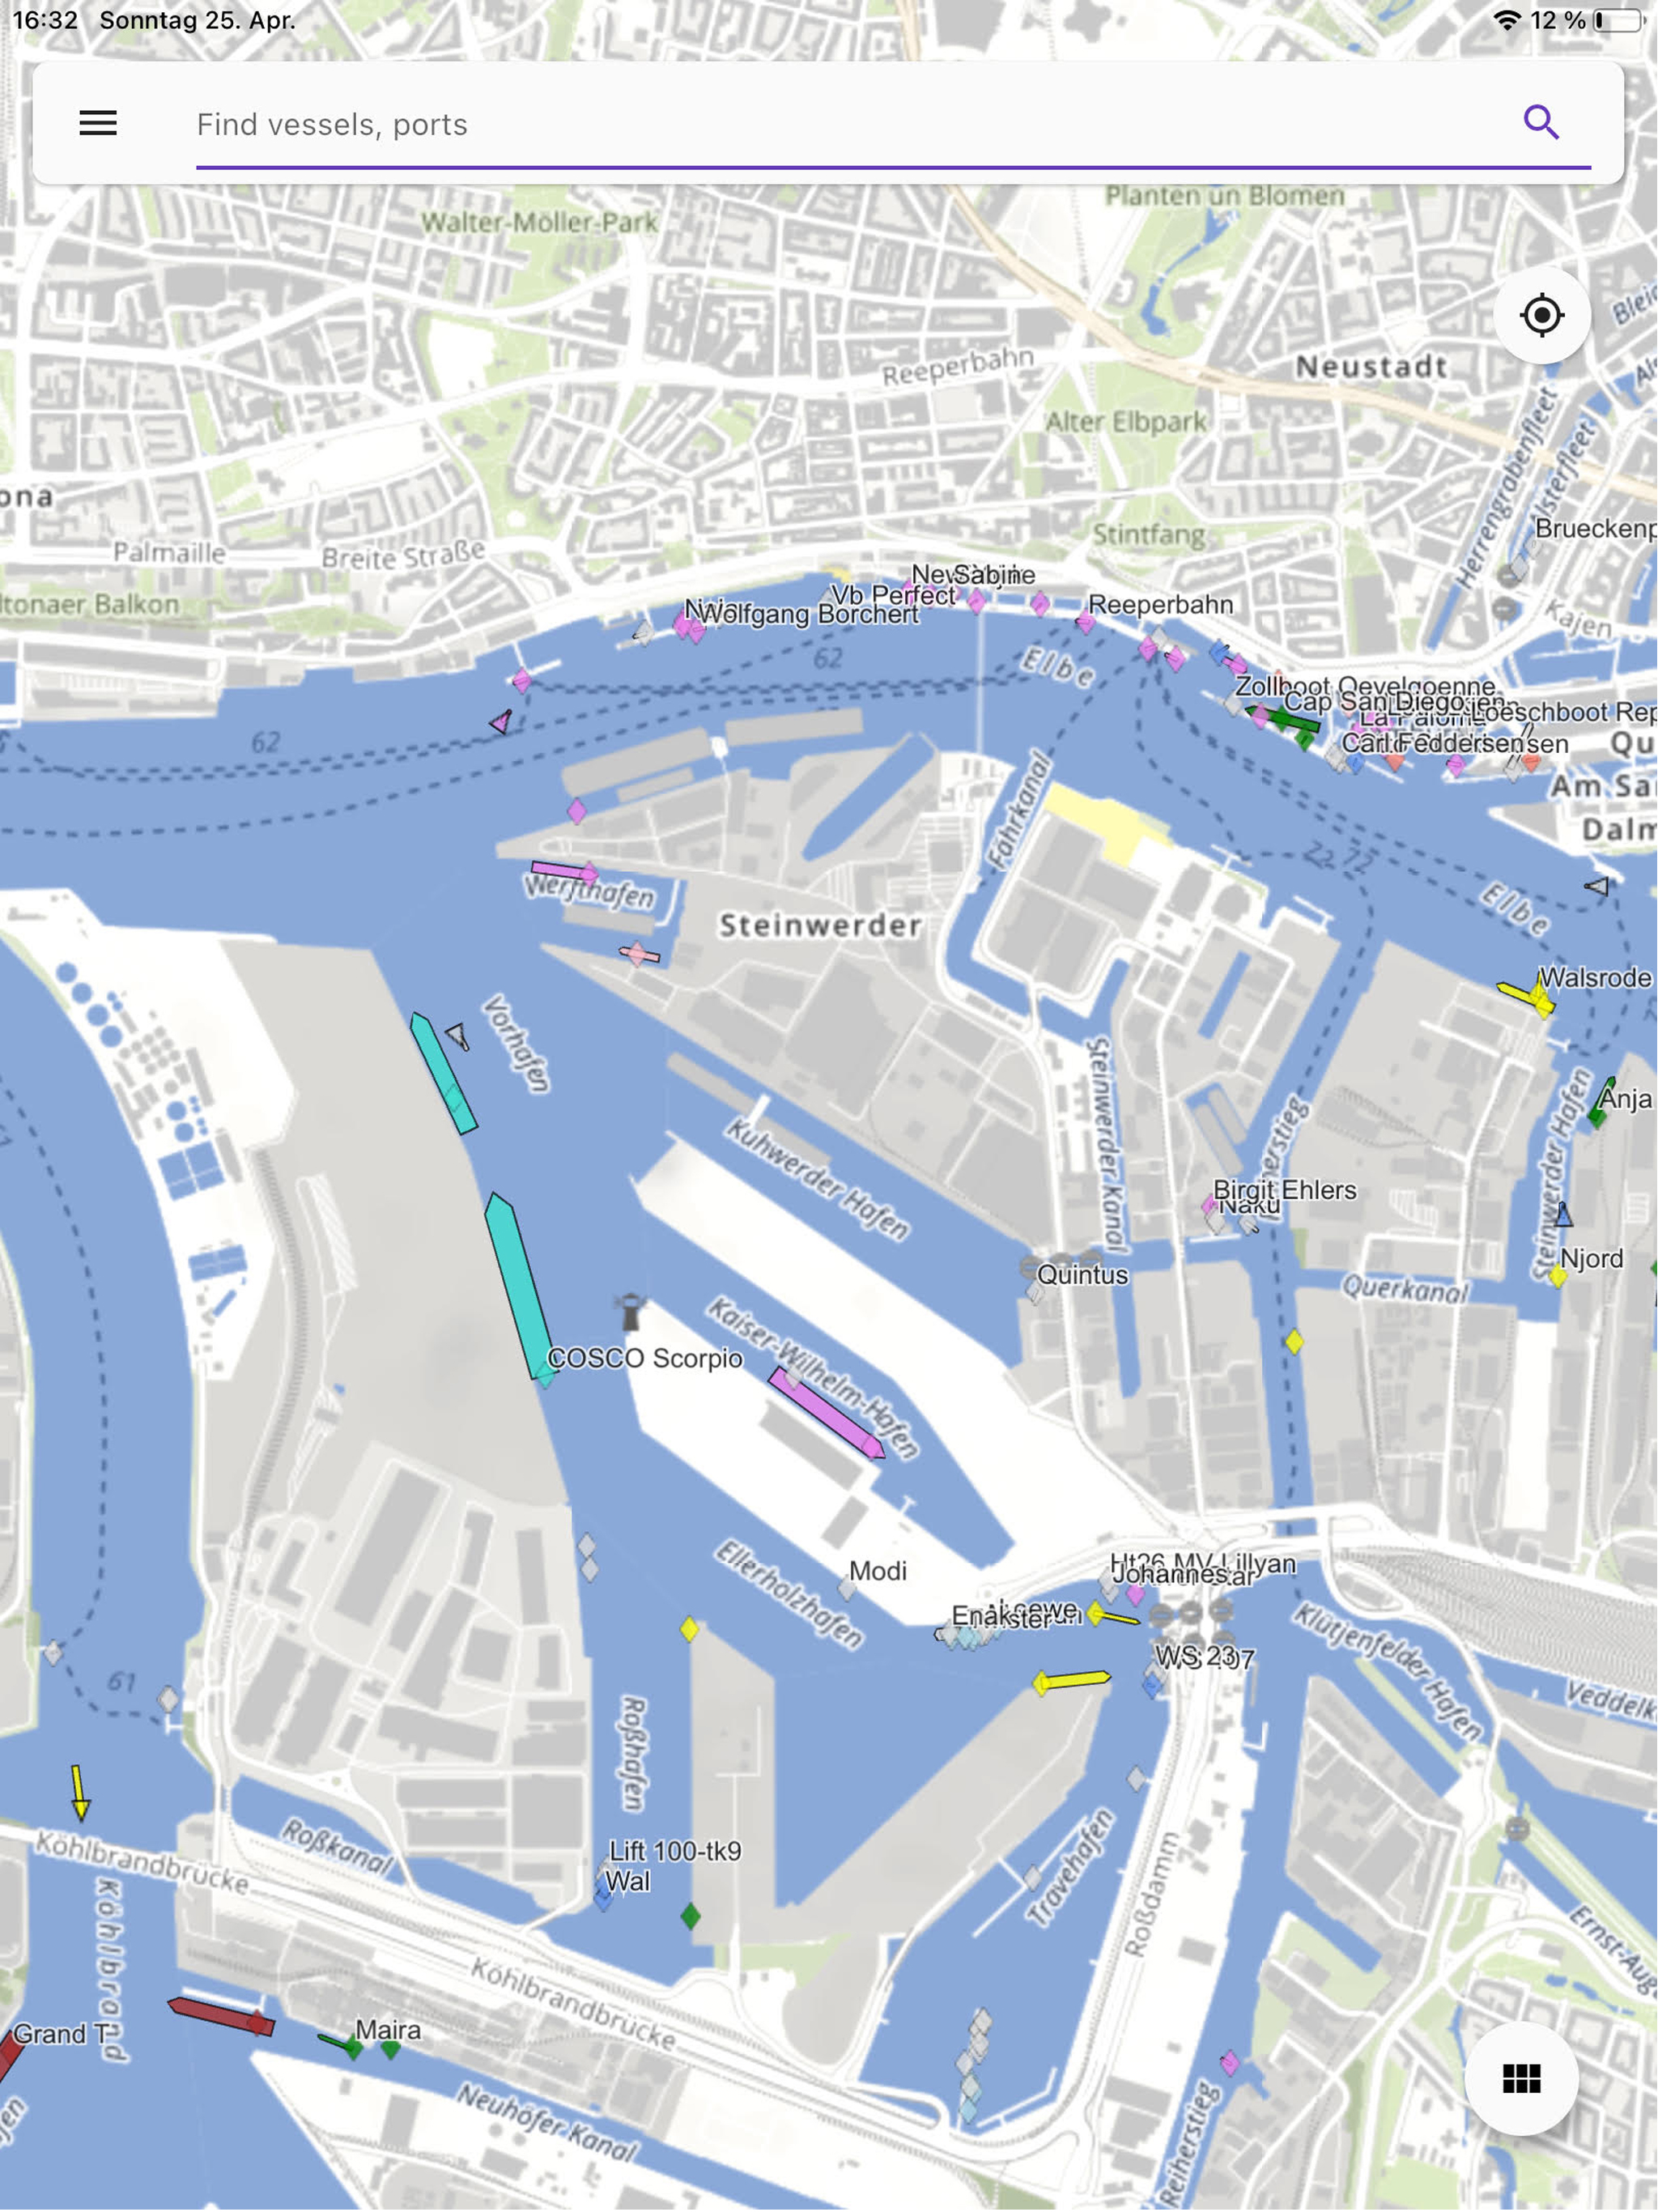Tap the yellow arrow vessel near Köhlbrandbrücke
The height and width of the screenshot is (2212, 1658).
(80, 1791)
